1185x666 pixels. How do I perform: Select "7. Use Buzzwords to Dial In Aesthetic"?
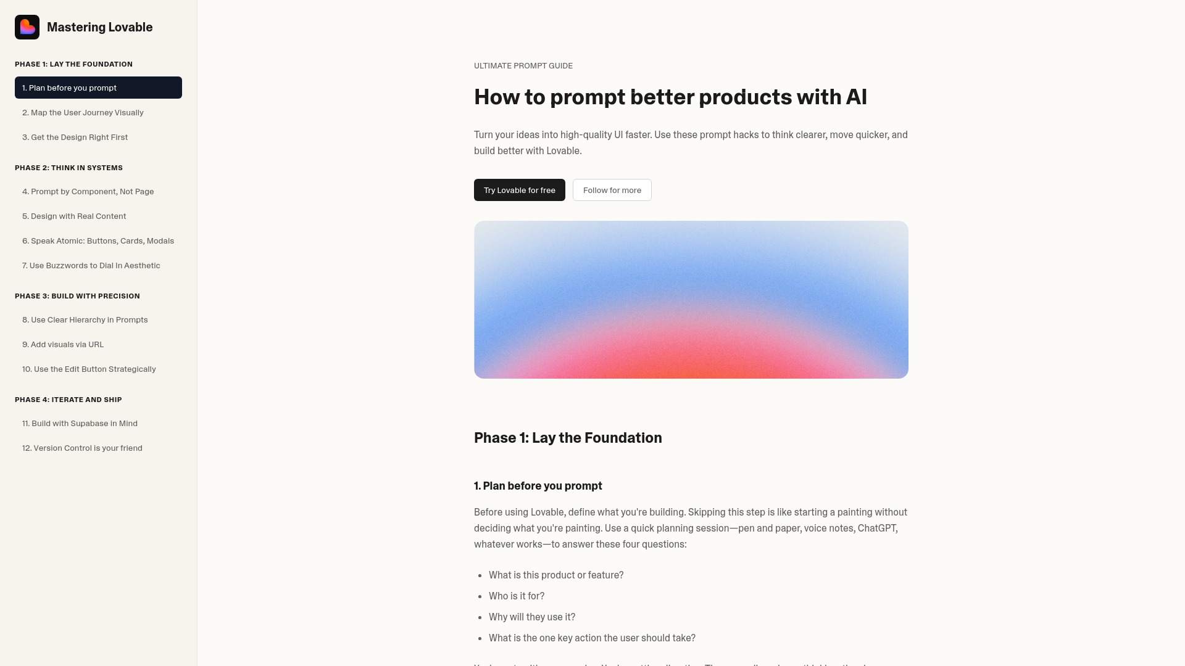pos(91,265)
